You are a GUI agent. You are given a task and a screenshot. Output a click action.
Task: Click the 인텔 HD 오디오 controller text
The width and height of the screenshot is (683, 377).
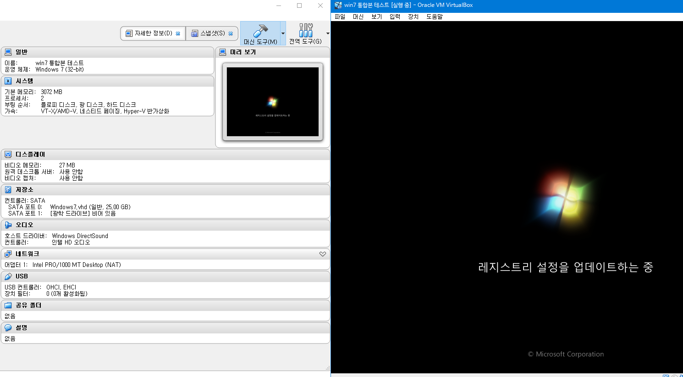[x=71, y=242]
